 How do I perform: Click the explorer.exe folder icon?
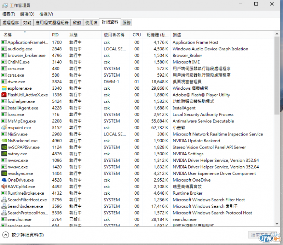[x=4, y=88]
